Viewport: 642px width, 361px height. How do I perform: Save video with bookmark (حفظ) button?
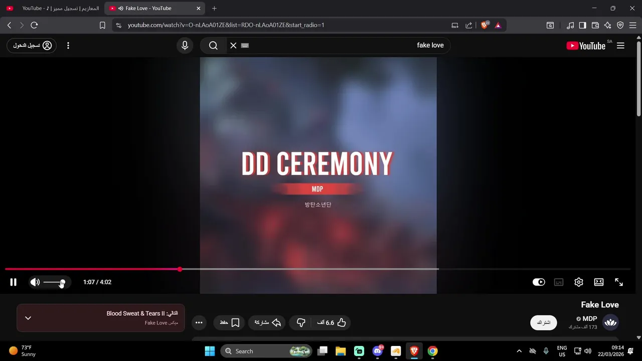click(229, 322)
